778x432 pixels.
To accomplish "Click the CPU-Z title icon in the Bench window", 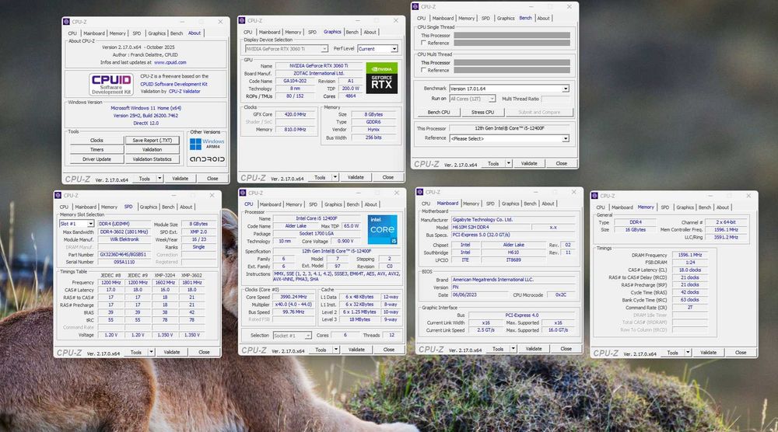I will [415, 7].
